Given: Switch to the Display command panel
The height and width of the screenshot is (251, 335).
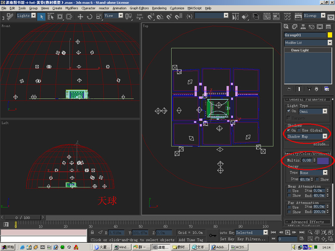Looking at the screenshot, I should tap(320, 27).
